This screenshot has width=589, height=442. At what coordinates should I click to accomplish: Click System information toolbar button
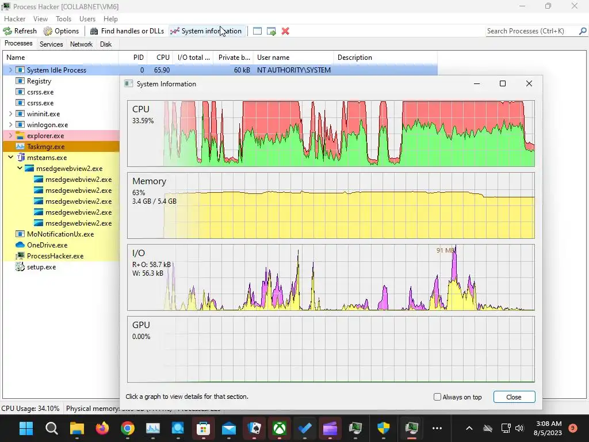206,31
